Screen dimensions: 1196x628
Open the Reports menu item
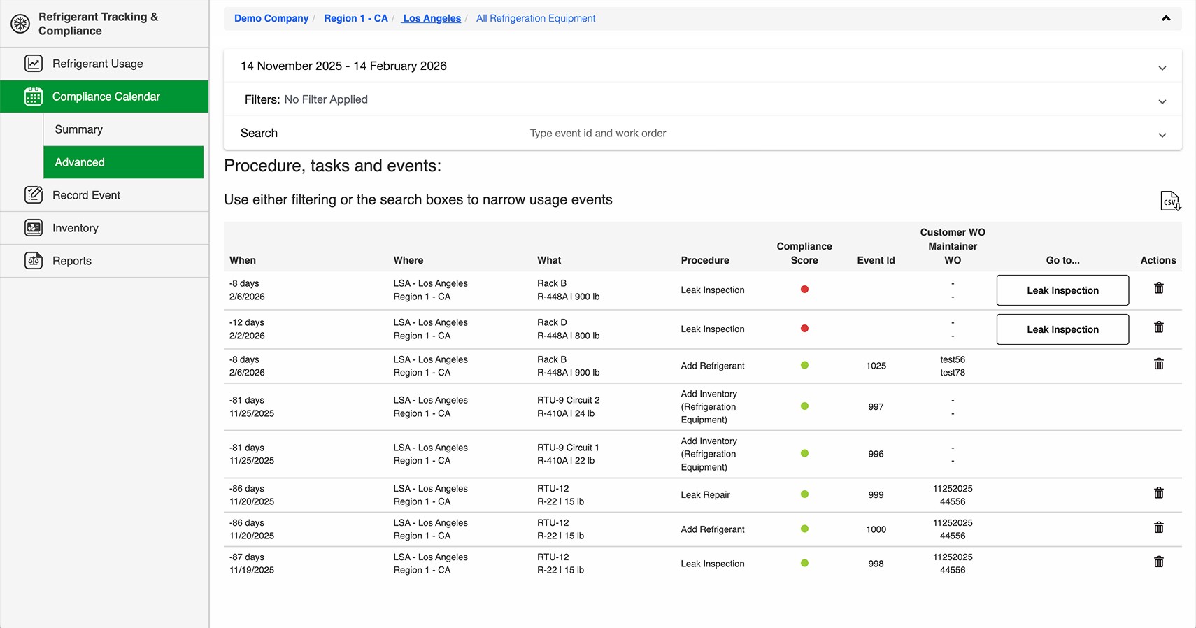pos(104,261)
